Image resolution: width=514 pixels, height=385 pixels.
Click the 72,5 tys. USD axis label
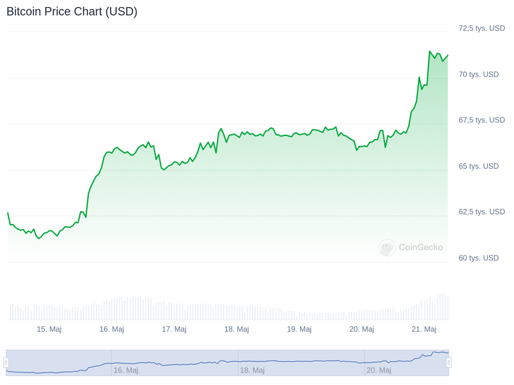(x=481, y=28)
